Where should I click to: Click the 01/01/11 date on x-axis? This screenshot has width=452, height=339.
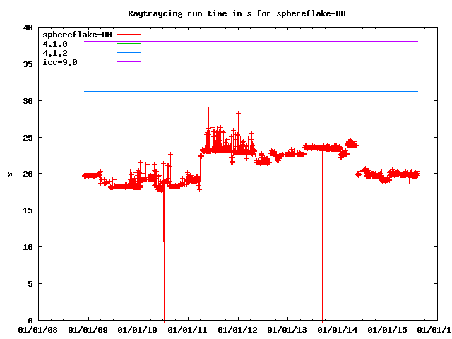(189, 329)
